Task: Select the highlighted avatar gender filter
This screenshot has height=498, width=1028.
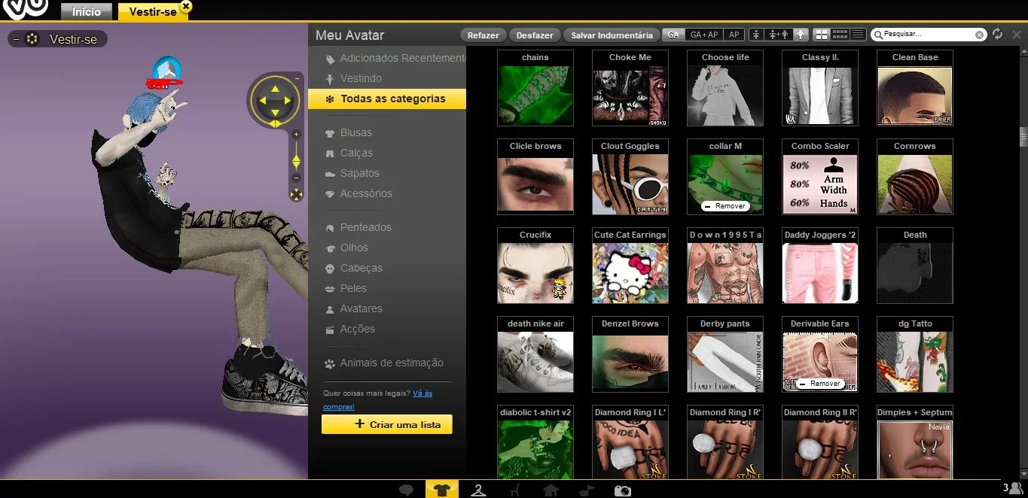Action: 801,35
